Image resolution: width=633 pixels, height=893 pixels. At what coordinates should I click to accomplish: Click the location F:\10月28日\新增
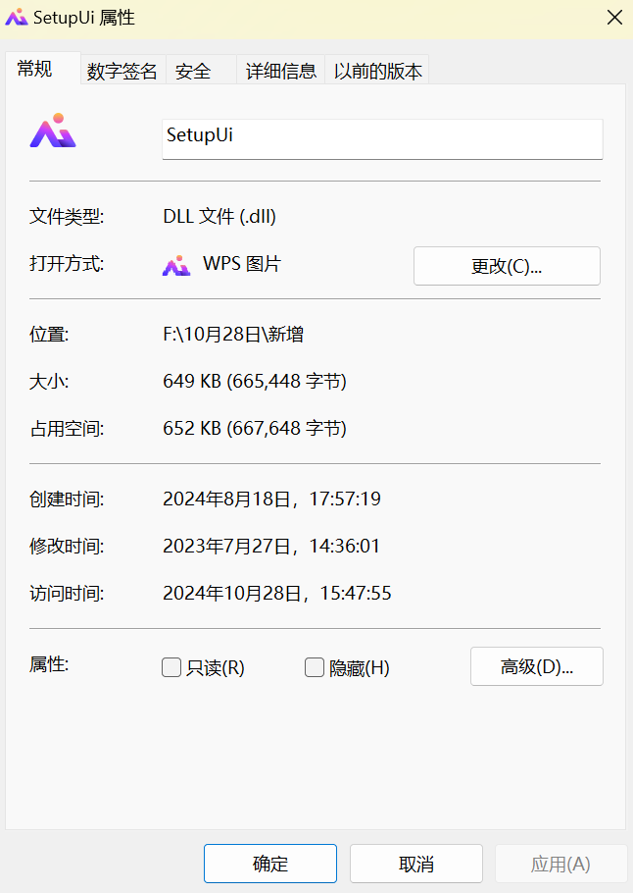point(233,334)
